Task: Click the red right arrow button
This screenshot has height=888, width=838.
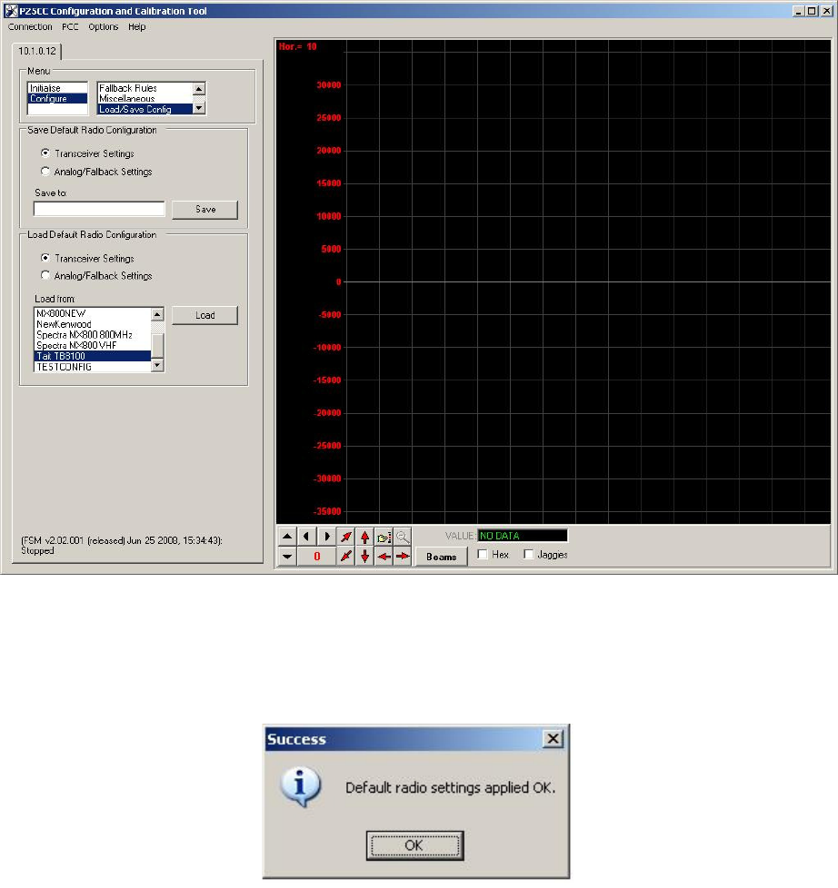Action: (403, 556)
